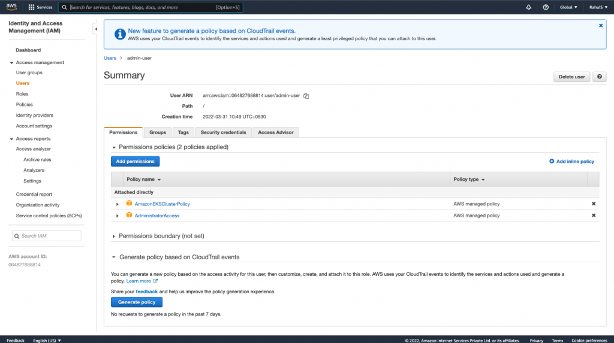Open User groups in the sidebar
Viewport: 614px width, 343px height.
(x=29, y=72)
